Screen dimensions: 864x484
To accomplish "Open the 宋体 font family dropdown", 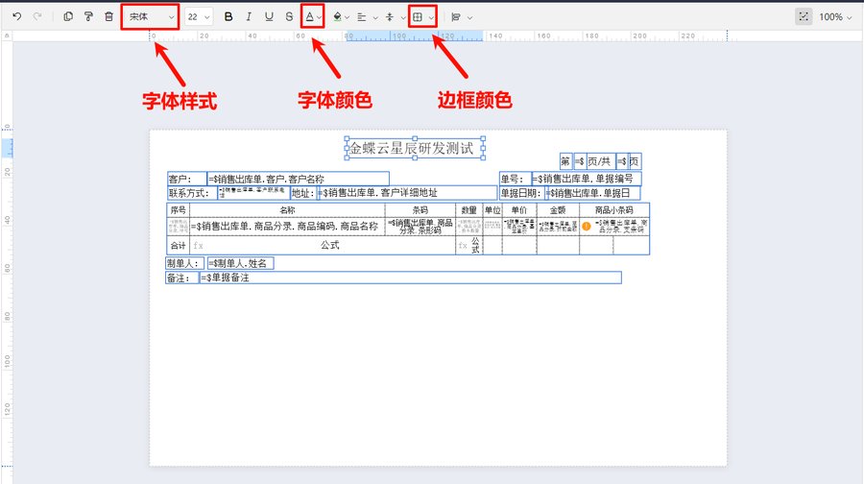I will coord(151,17).
